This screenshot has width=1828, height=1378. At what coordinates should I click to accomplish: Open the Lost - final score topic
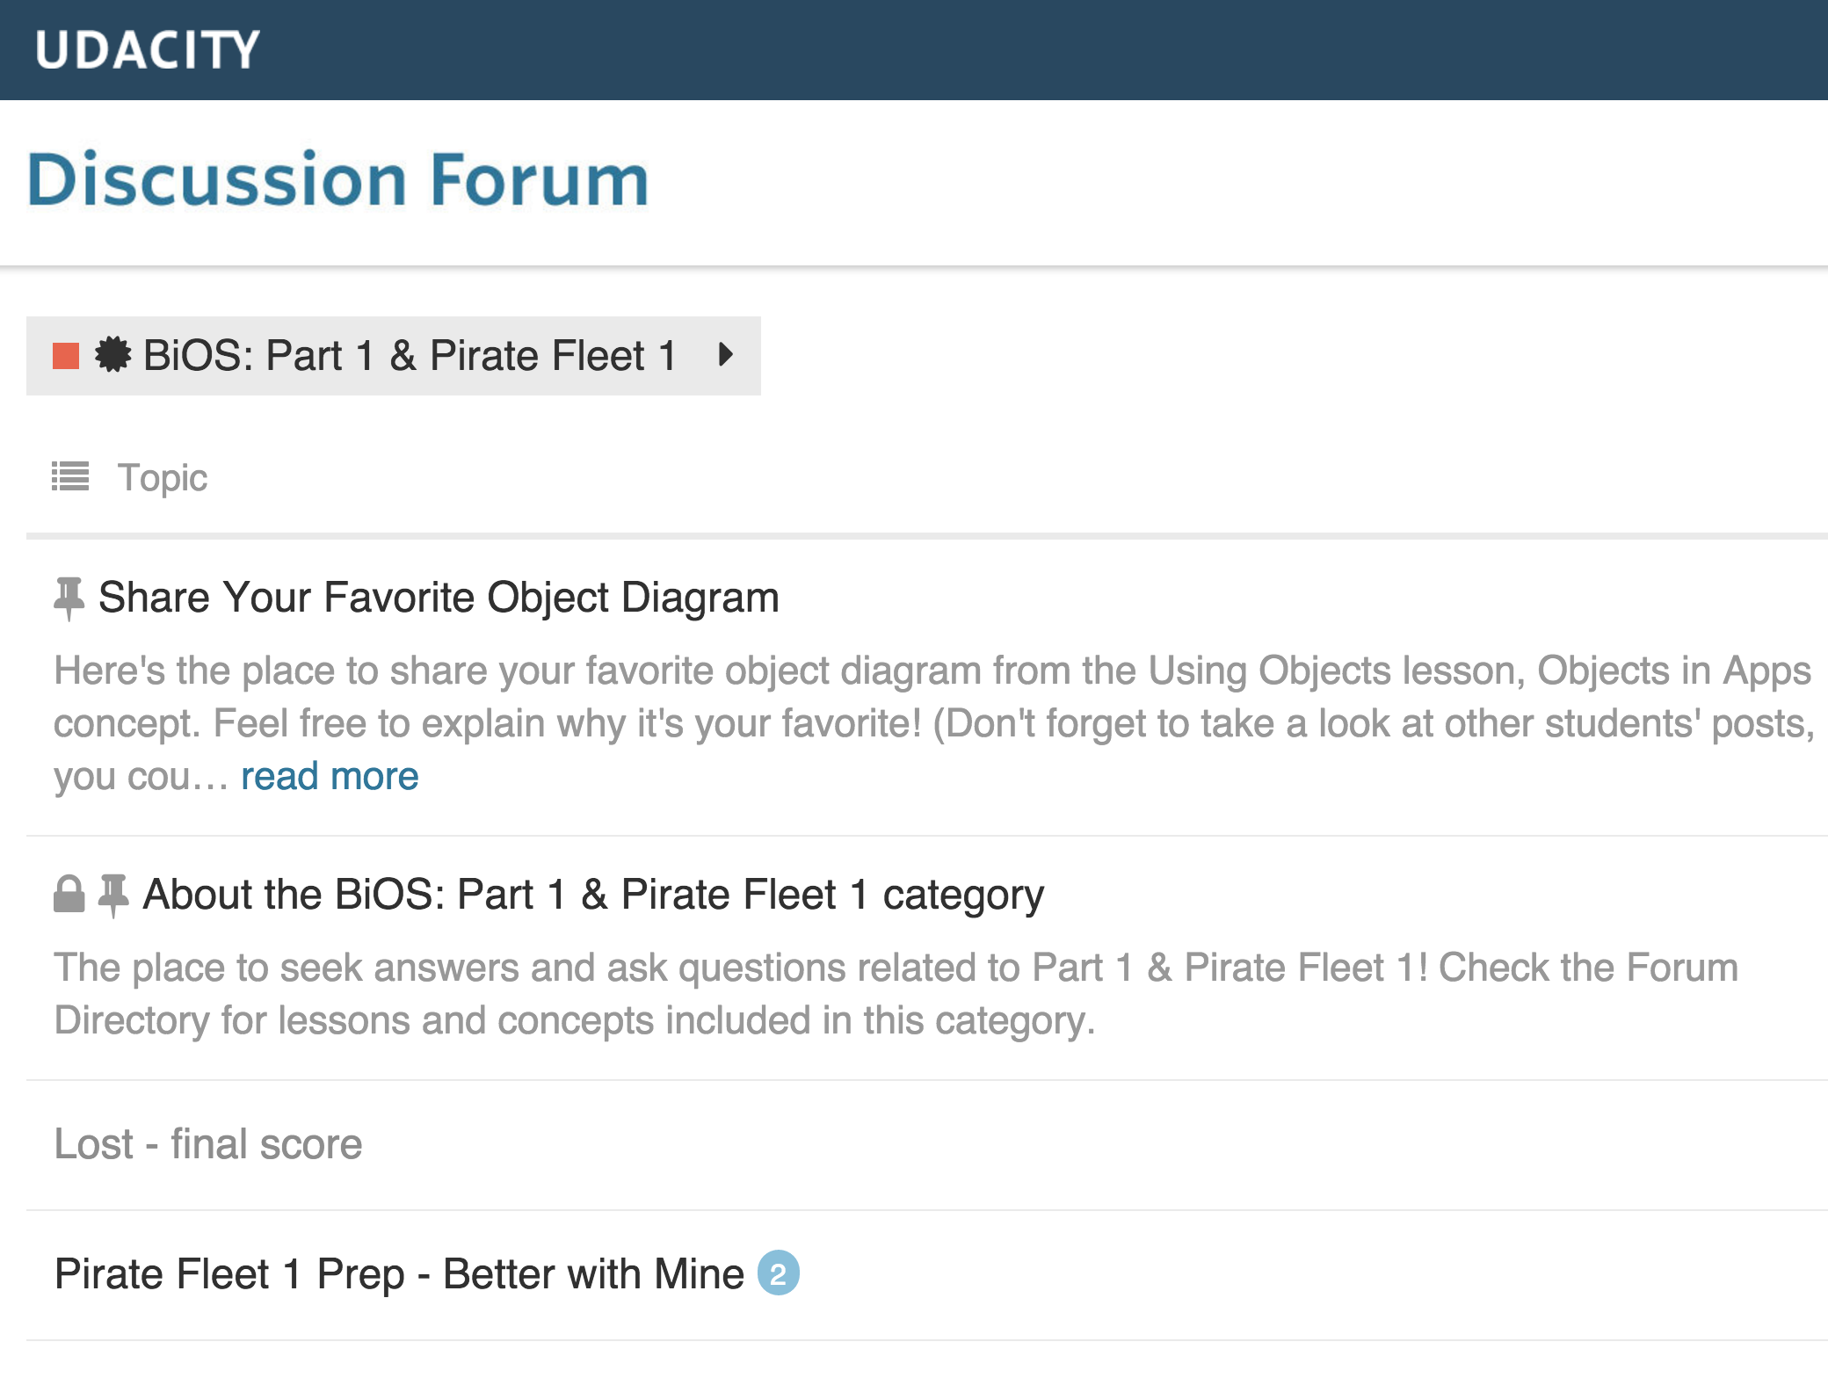[x=208, y=1144]
